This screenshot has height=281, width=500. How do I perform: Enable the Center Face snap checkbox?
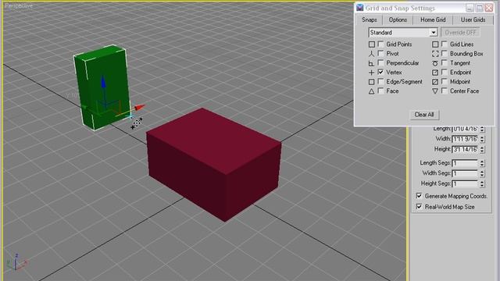445,91
